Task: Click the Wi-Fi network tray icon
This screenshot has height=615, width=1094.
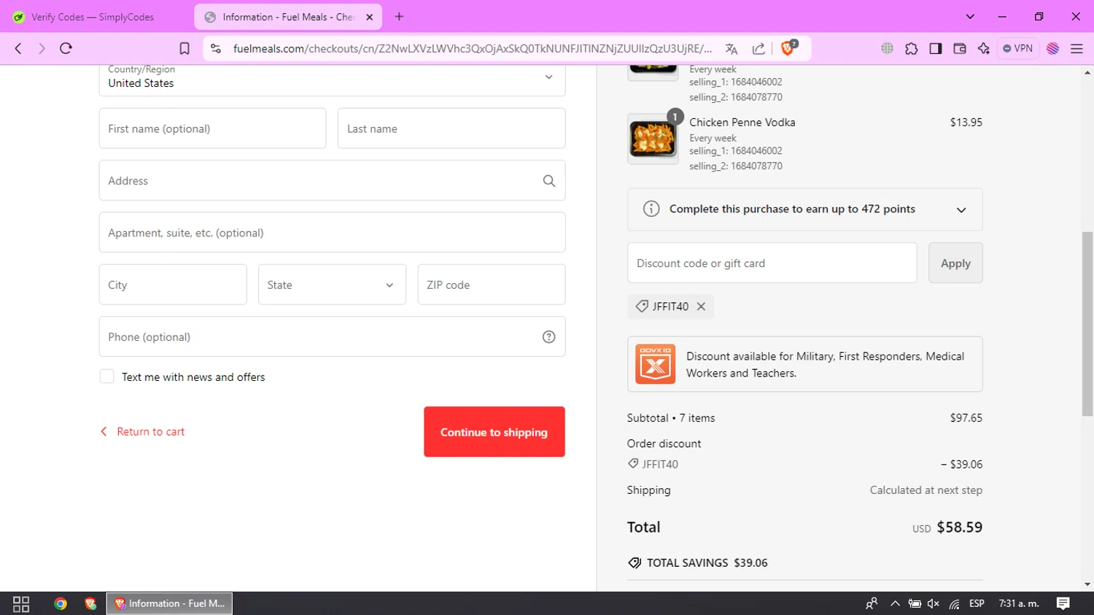Action: (954, 603)
